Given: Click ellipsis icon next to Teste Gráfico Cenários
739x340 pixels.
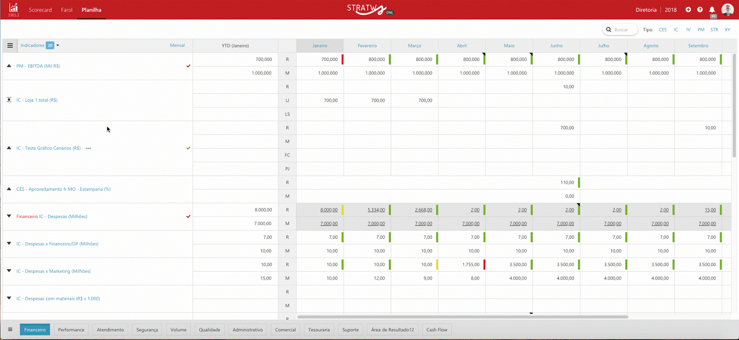Looking at the screenshot, I should click(88, 148).
